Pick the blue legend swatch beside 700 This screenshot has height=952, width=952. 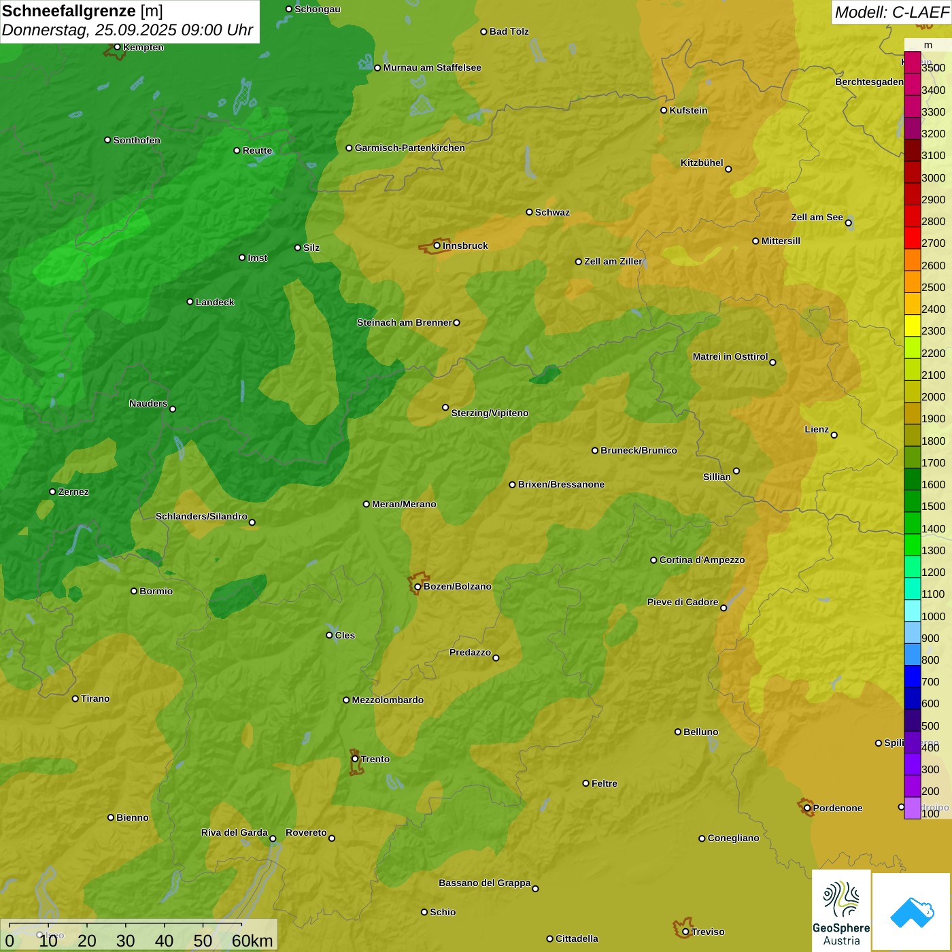coord(913,677)
